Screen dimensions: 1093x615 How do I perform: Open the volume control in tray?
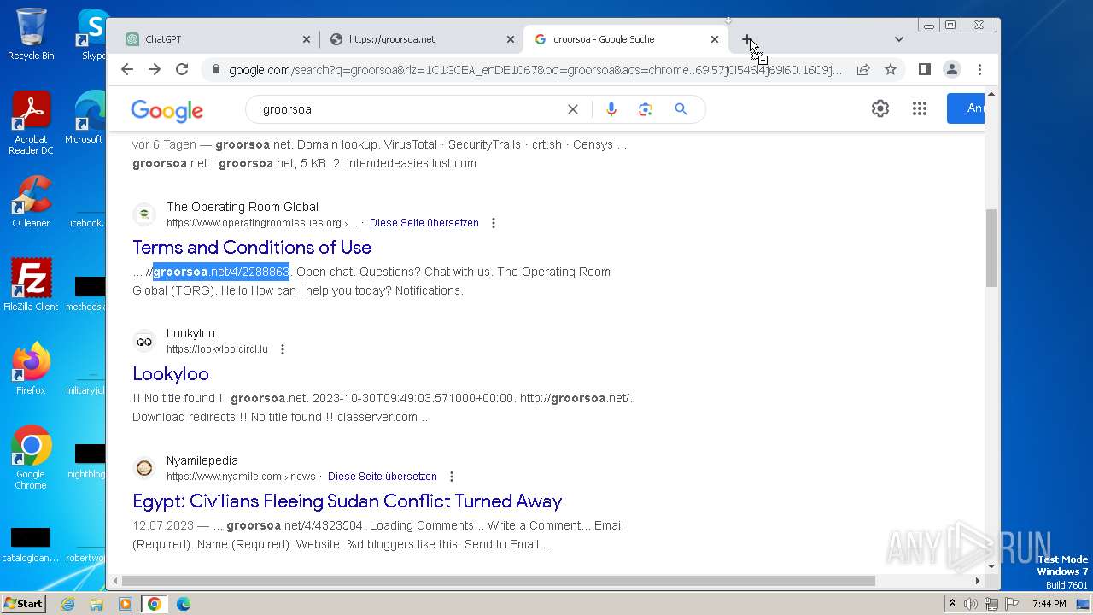(971, 604)
